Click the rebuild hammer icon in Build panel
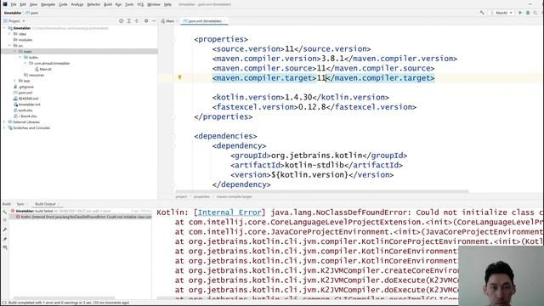 [5, 212]
